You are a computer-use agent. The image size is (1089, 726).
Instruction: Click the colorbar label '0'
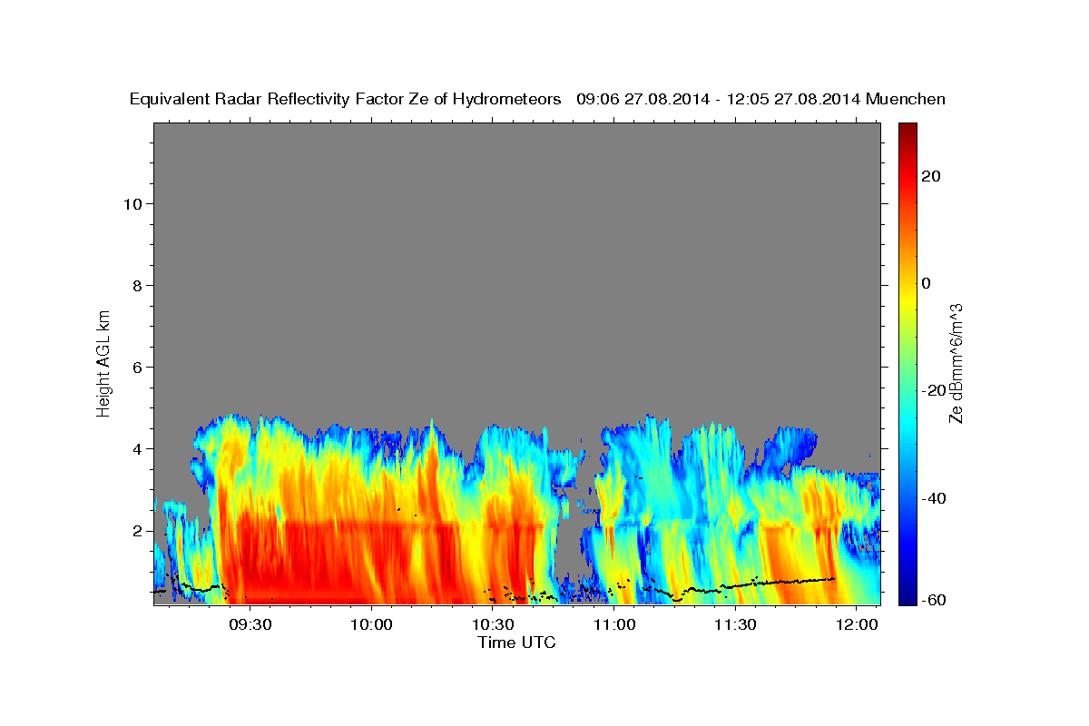[x=927, y=283]
